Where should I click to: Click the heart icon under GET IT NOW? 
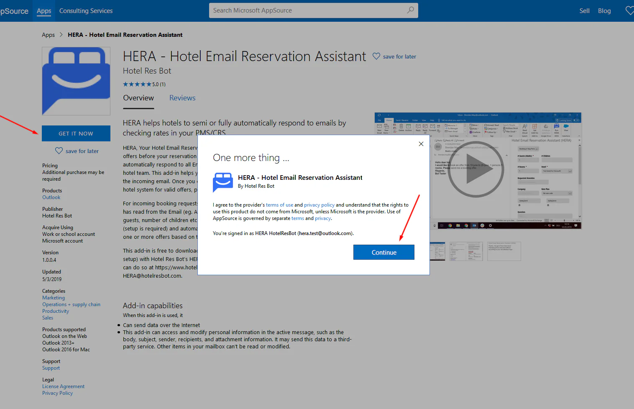pos(59,151)
